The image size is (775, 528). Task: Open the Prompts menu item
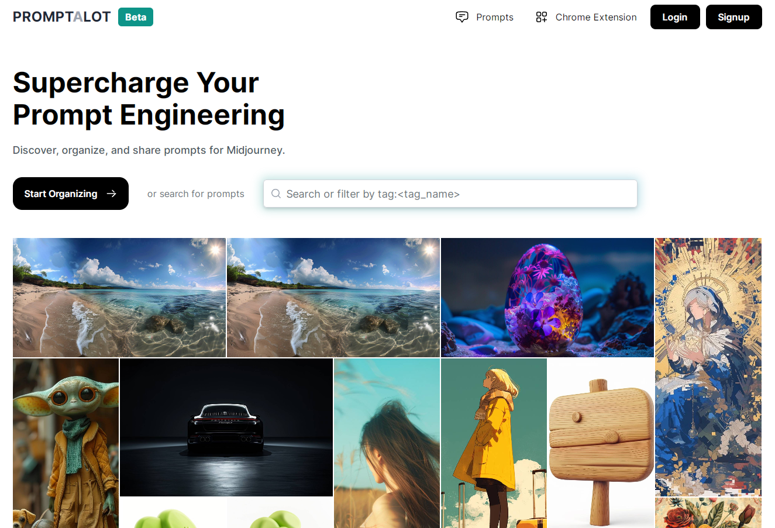pyautogui.click(x=485, y=17)
